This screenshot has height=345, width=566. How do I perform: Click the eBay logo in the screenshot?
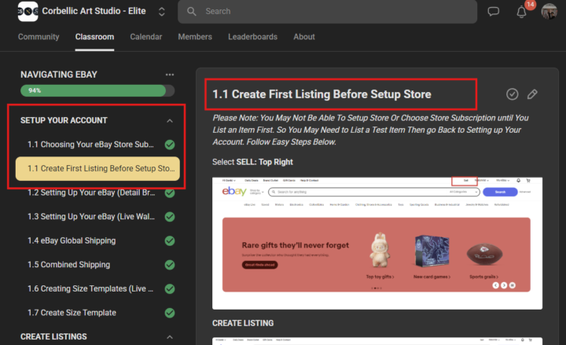click(x=234, y=191)
